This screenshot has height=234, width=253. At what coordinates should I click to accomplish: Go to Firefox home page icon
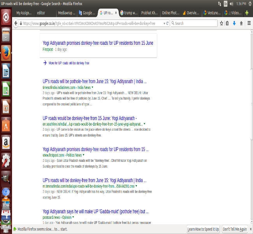coord(241,23)
